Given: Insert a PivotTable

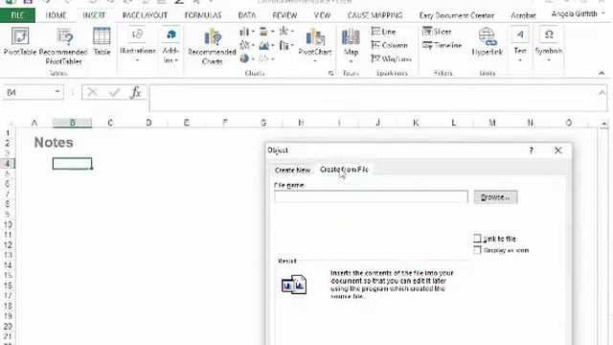Looking at the screenshot, I should [20, 41].
